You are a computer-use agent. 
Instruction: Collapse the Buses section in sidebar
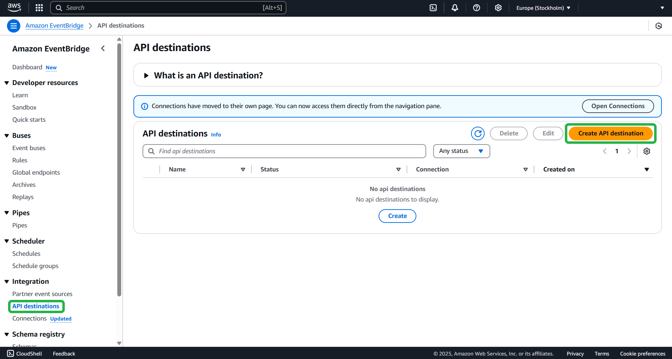[7, 136]
